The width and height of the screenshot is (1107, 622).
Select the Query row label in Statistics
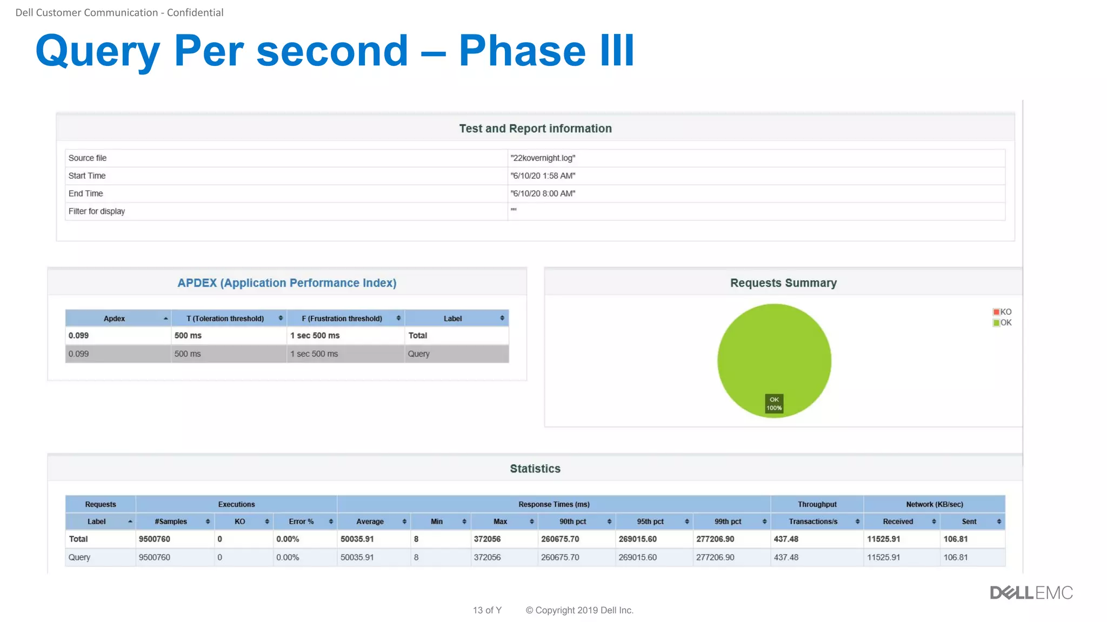79,558
